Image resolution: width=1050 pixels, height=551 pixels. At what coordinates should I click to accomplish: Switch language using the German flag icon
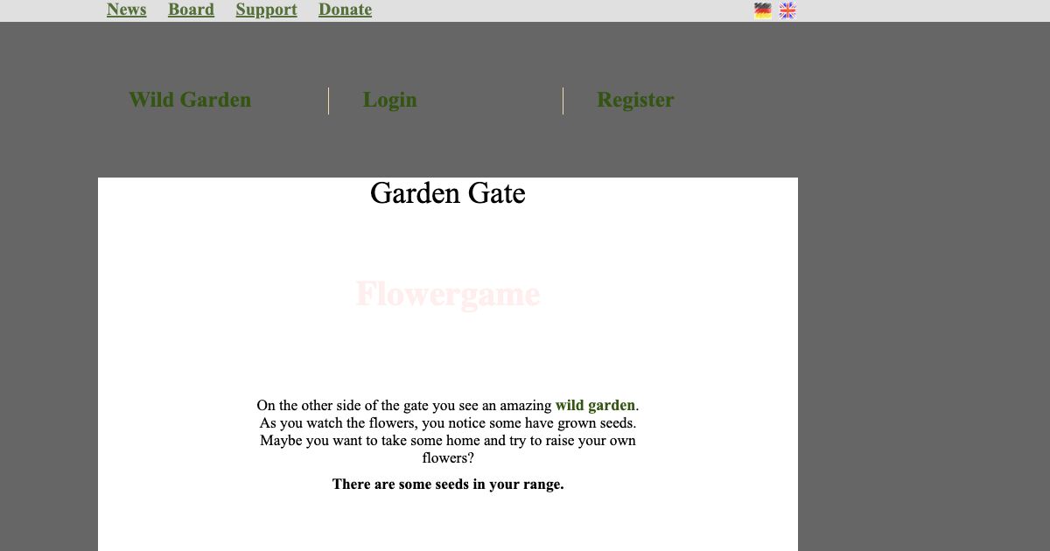click(762, 10)
